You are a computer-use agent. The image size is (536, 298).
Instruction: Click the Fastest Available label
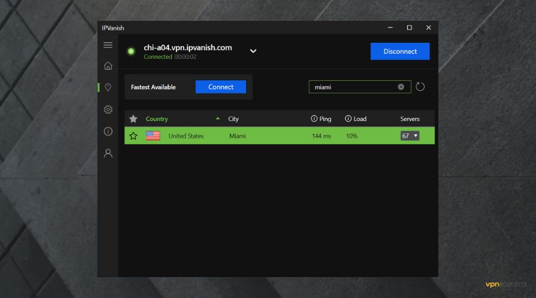[x=153, y=87]
